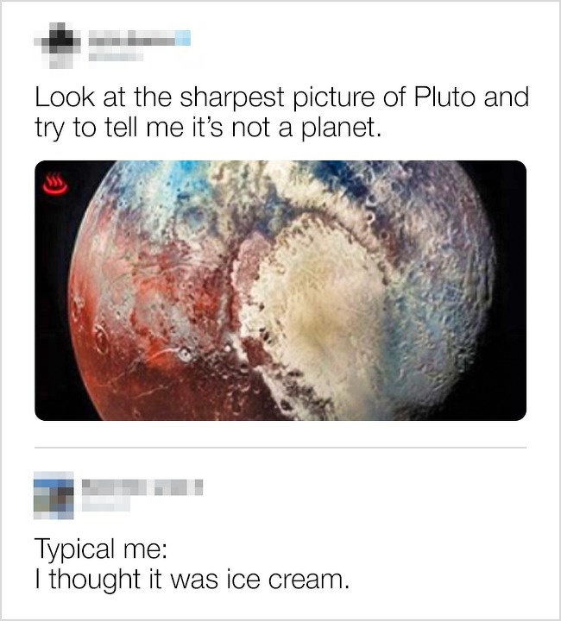The width and height of the screenshot is (561, 621).
Task: Open the replier's blurred profile picture
Action: click(x=54, y=495)
